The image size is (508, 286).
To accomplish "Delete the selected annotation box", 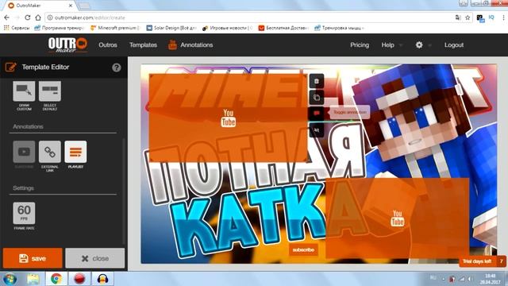I will pyautogui.click(x=317, y=81).
